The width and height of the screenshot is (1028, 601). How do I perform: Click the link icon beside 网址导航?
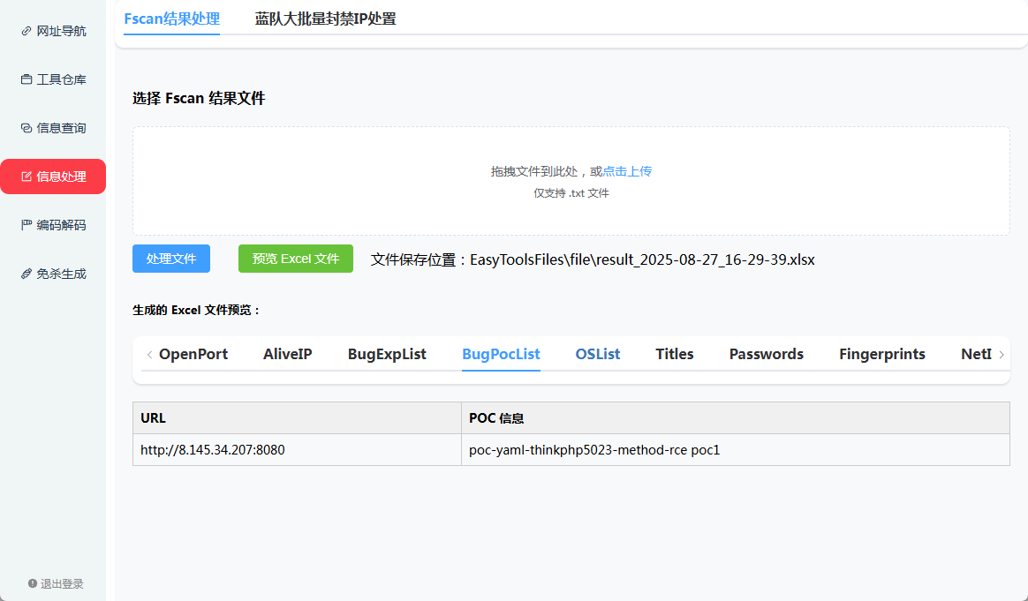26,31
